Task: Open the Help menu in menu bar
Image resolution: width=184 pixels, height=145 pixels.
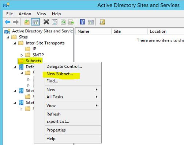Action: coord(56,14)
